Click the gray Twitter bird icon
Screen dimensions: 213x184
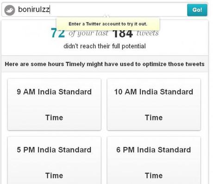pos(10,10)
